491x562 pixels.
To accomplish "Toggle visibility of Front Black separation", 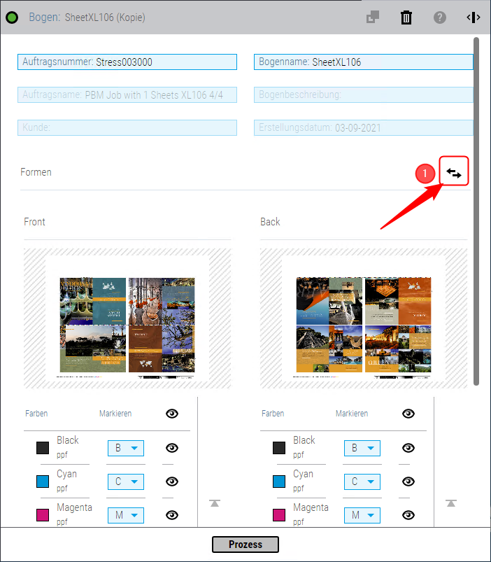I will 172,448.
